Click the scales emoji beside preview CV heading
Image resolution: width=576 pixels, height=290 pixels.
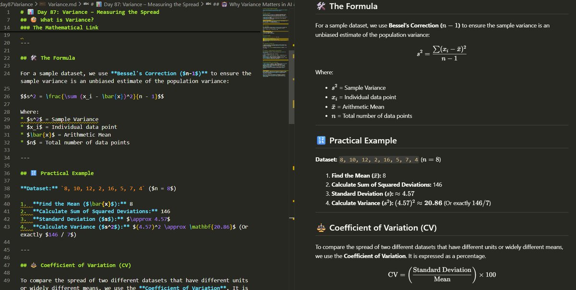pos(321,228)
